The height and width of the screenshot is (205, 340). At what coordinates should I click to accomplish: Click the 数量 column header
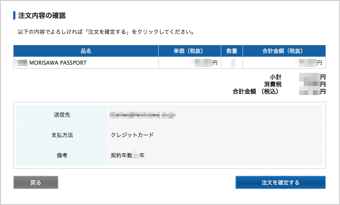click(x=232, y=51)
